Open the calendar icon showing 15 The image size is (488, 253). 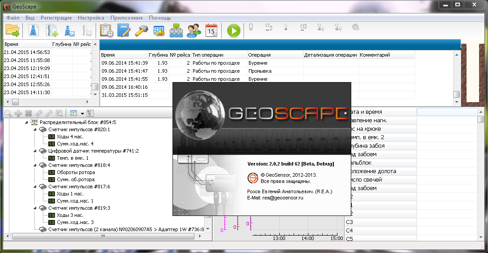pyautogui.click(x=211, y=30)
